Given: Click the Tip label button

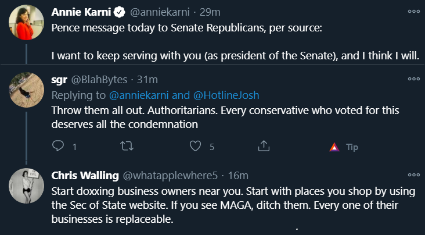Looking at the screenshot, I should (352, 147).
